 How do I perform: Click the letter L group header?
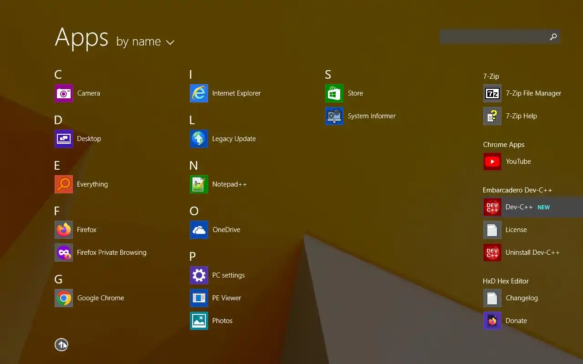pyautogui.click(x=192, y=120)
